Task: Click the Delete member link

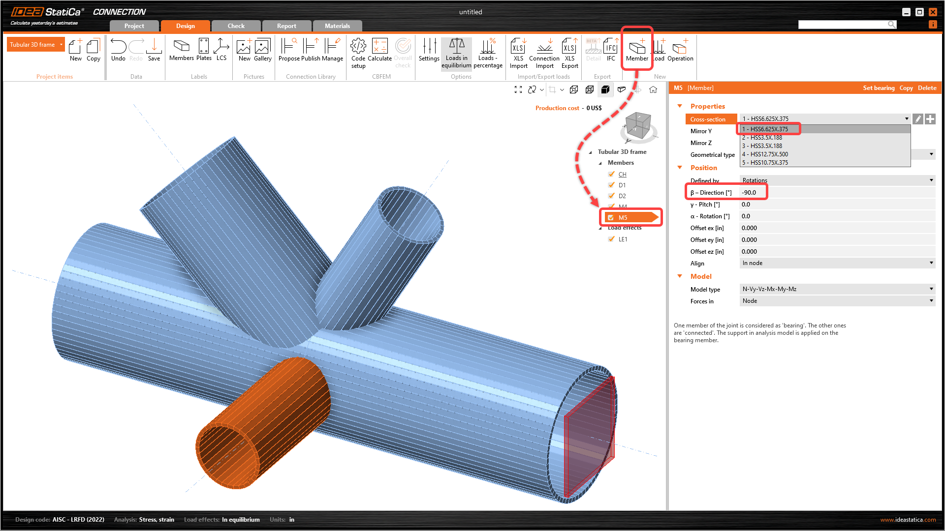Action: point(927,88)
